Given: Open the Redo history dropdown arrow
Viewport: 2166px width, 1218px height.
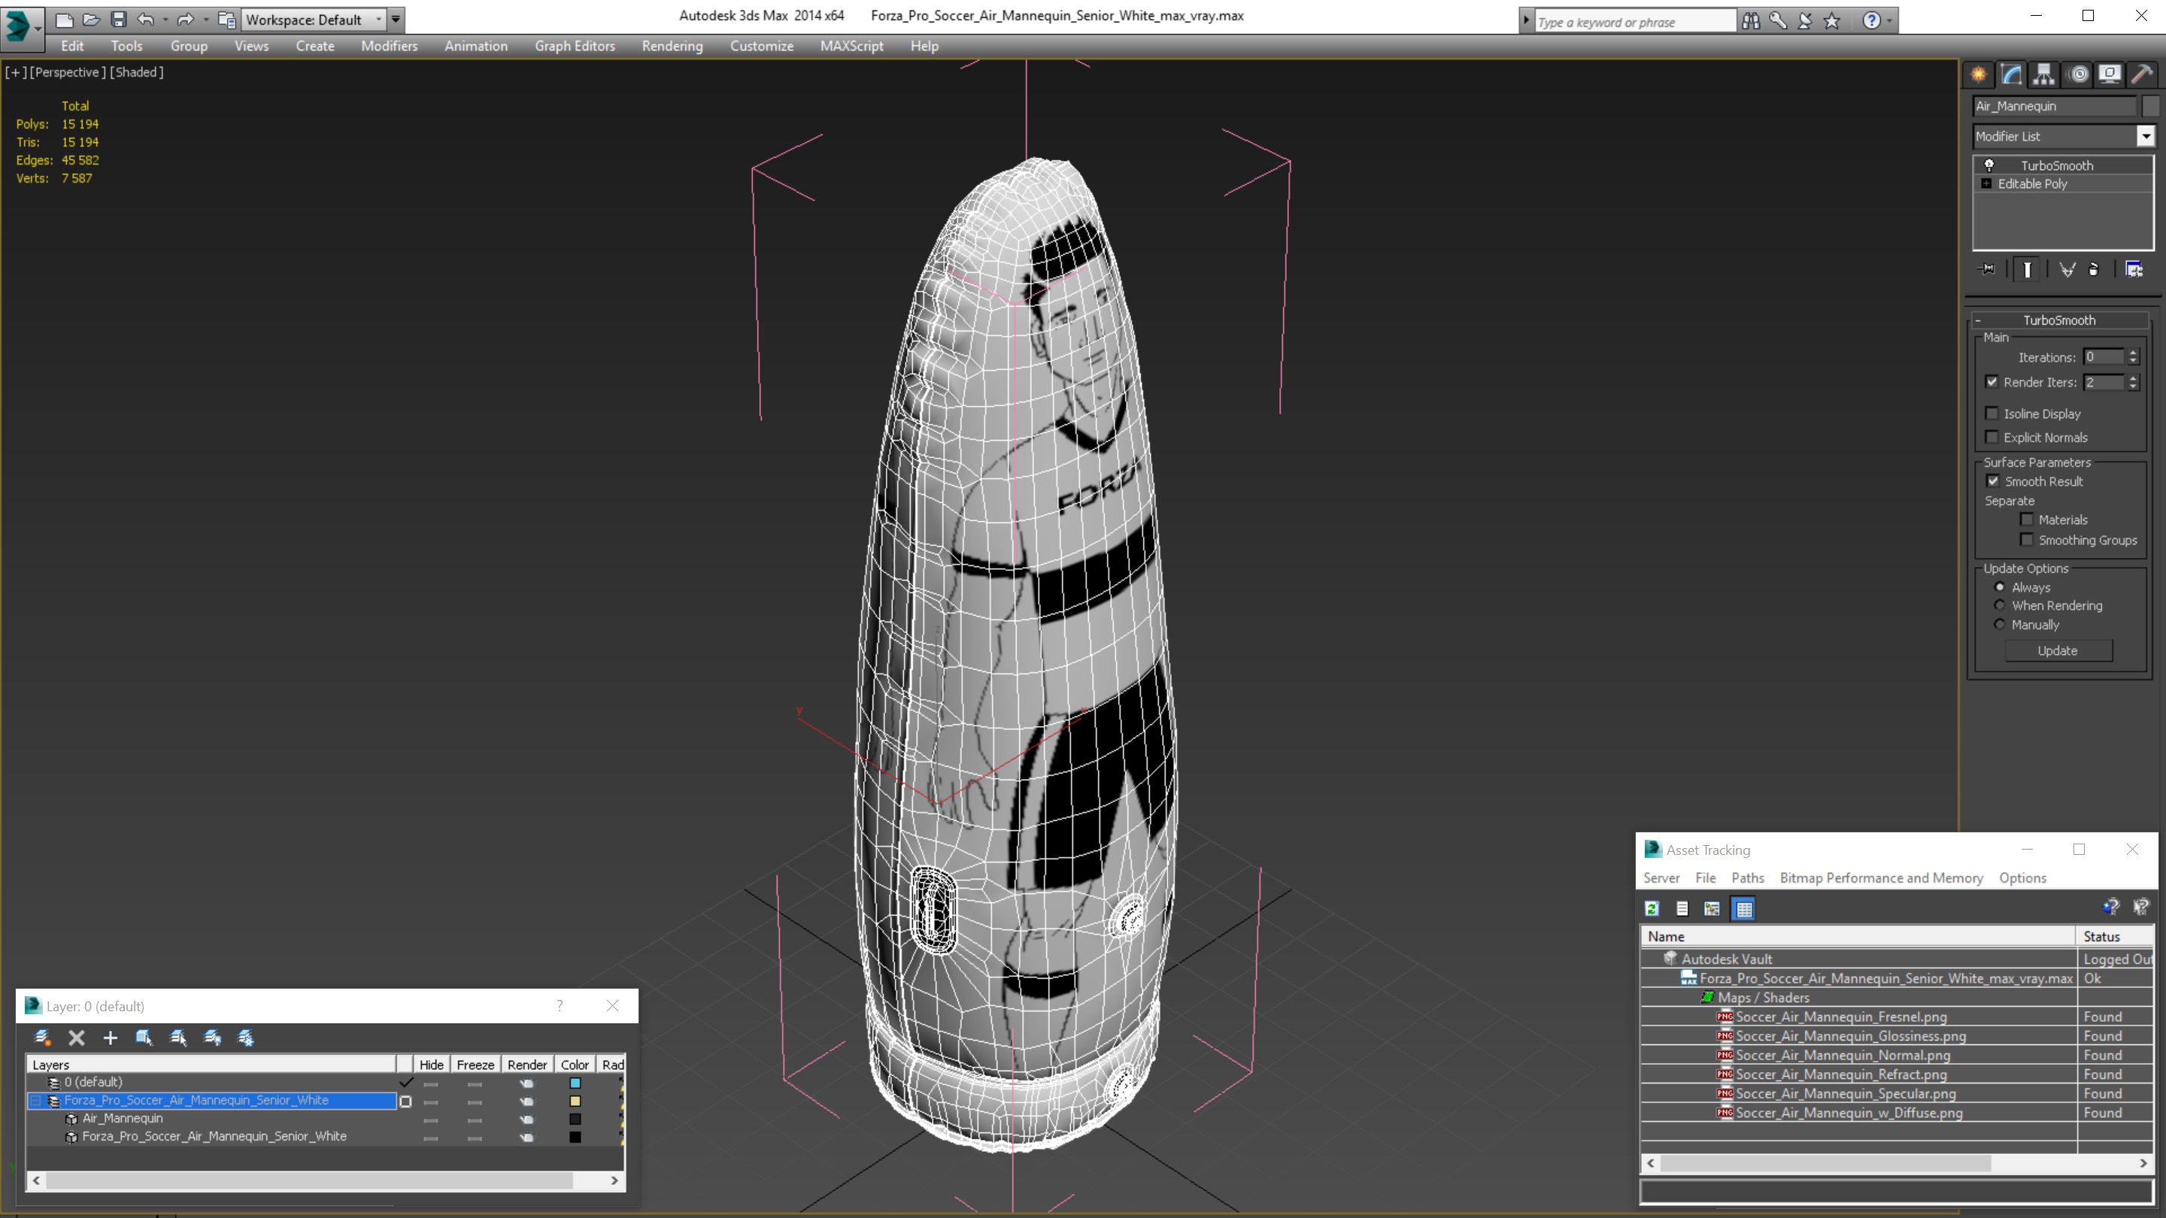Looking at the screenshot, I should (x=205, y=20).
